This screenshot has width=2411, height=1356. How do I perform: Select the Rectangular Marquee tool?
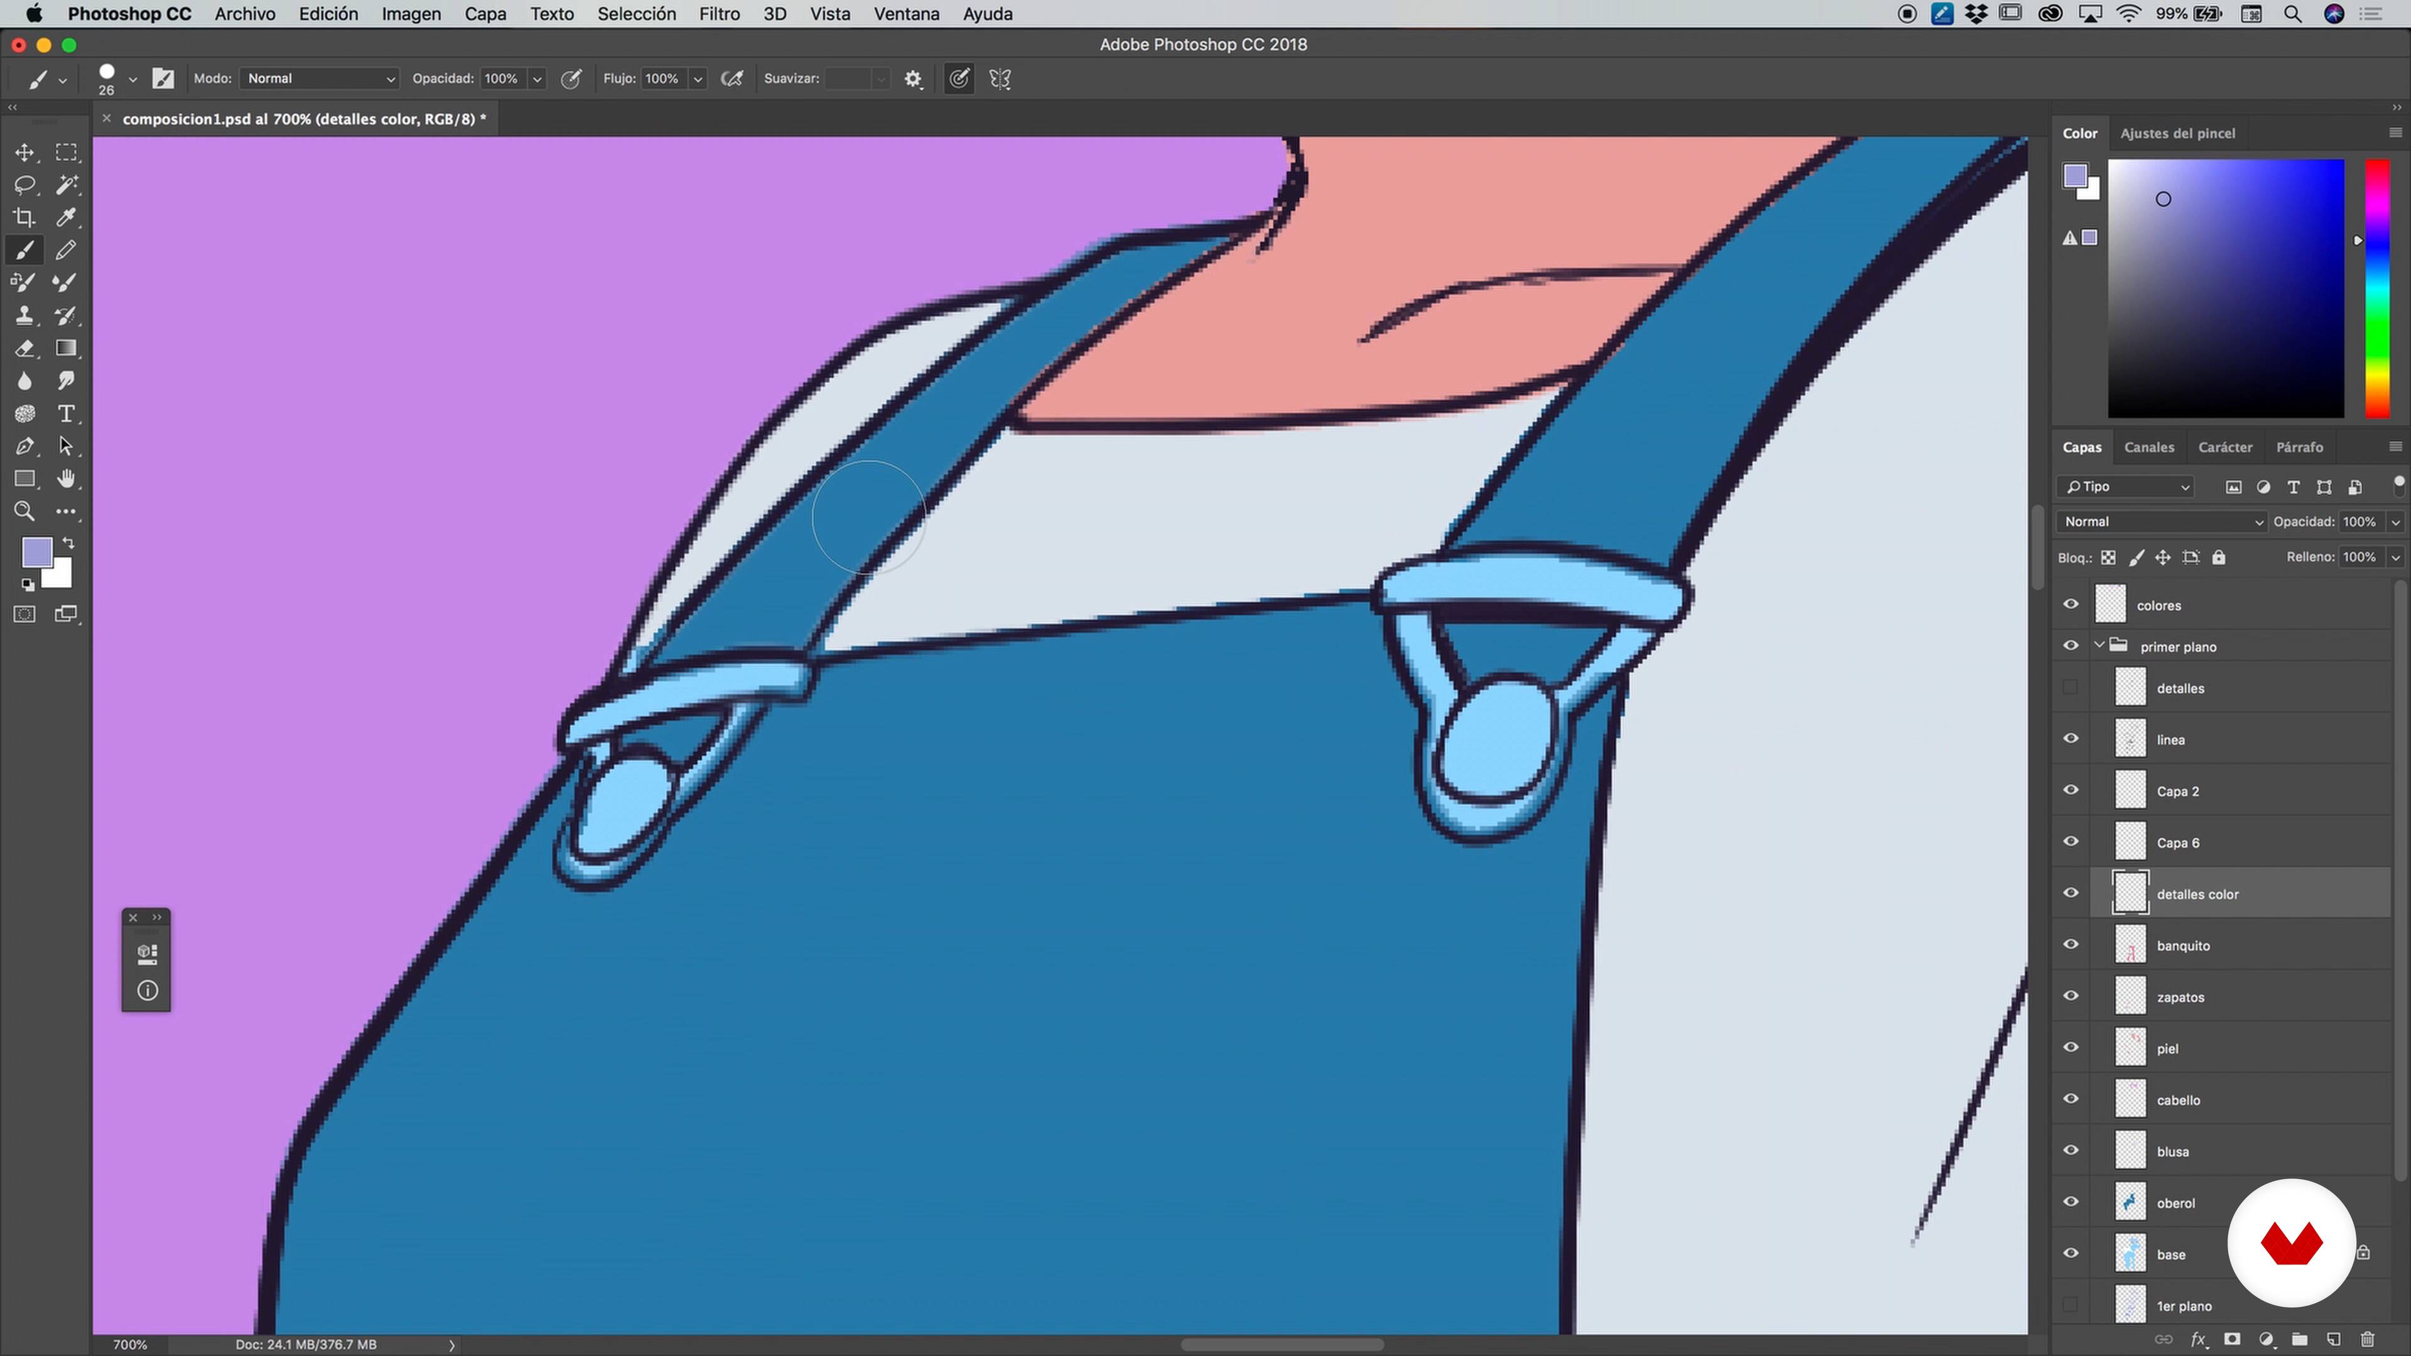point(65,153)
